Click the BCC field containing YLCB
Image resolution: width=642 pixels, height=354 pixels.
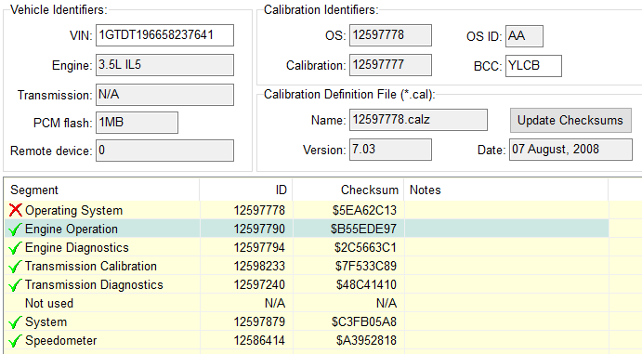533,66
